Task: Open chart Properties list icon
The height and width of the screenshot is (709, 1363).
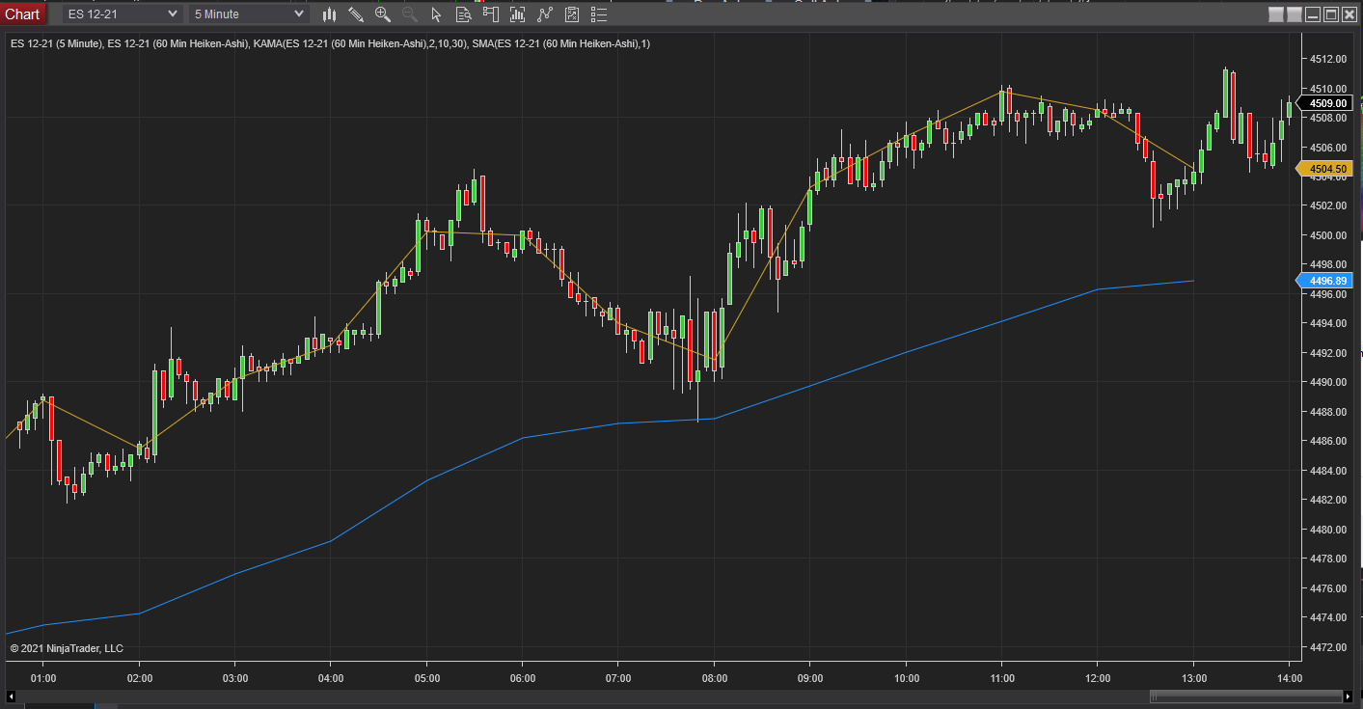Action: [x=599, y=14]
